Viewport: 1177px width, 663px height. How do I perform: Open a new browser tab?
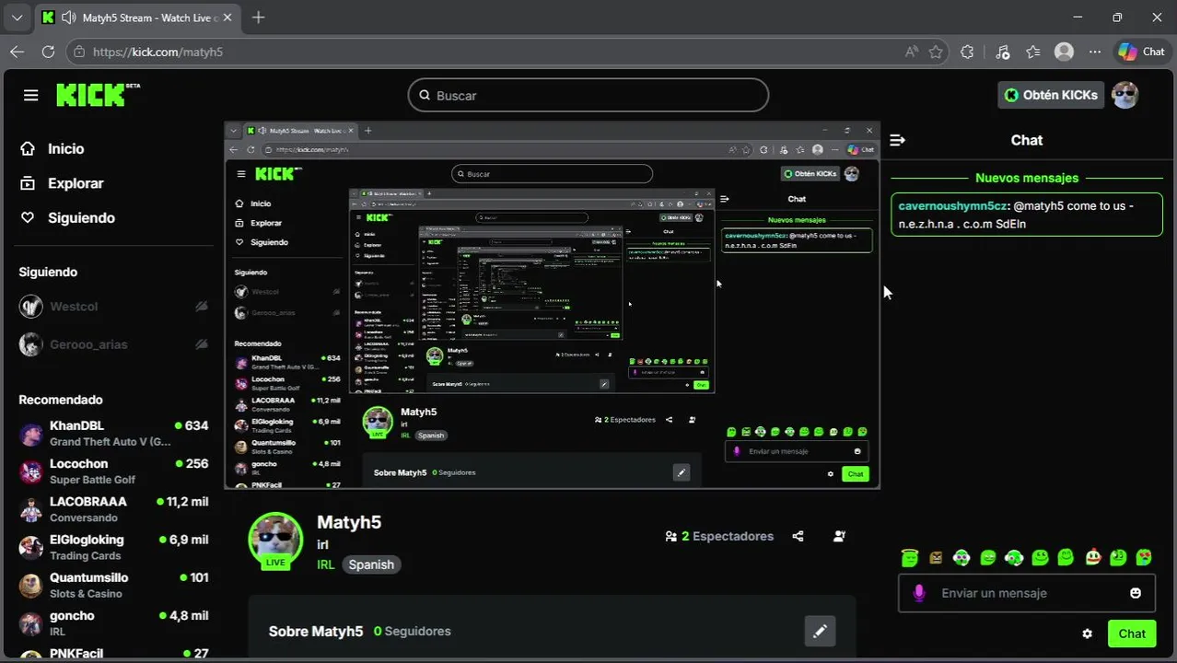[258, 17]
